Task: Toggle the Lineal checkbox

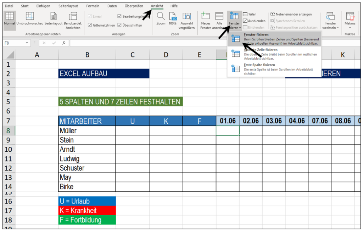Action: [90, 16]
